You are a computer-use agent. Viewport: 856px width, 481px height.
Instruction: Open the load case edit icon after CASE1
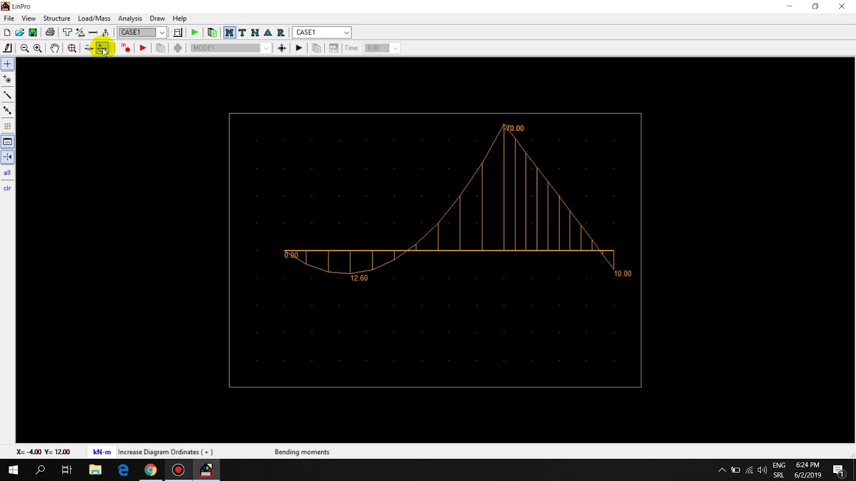[x=178, y=33]
